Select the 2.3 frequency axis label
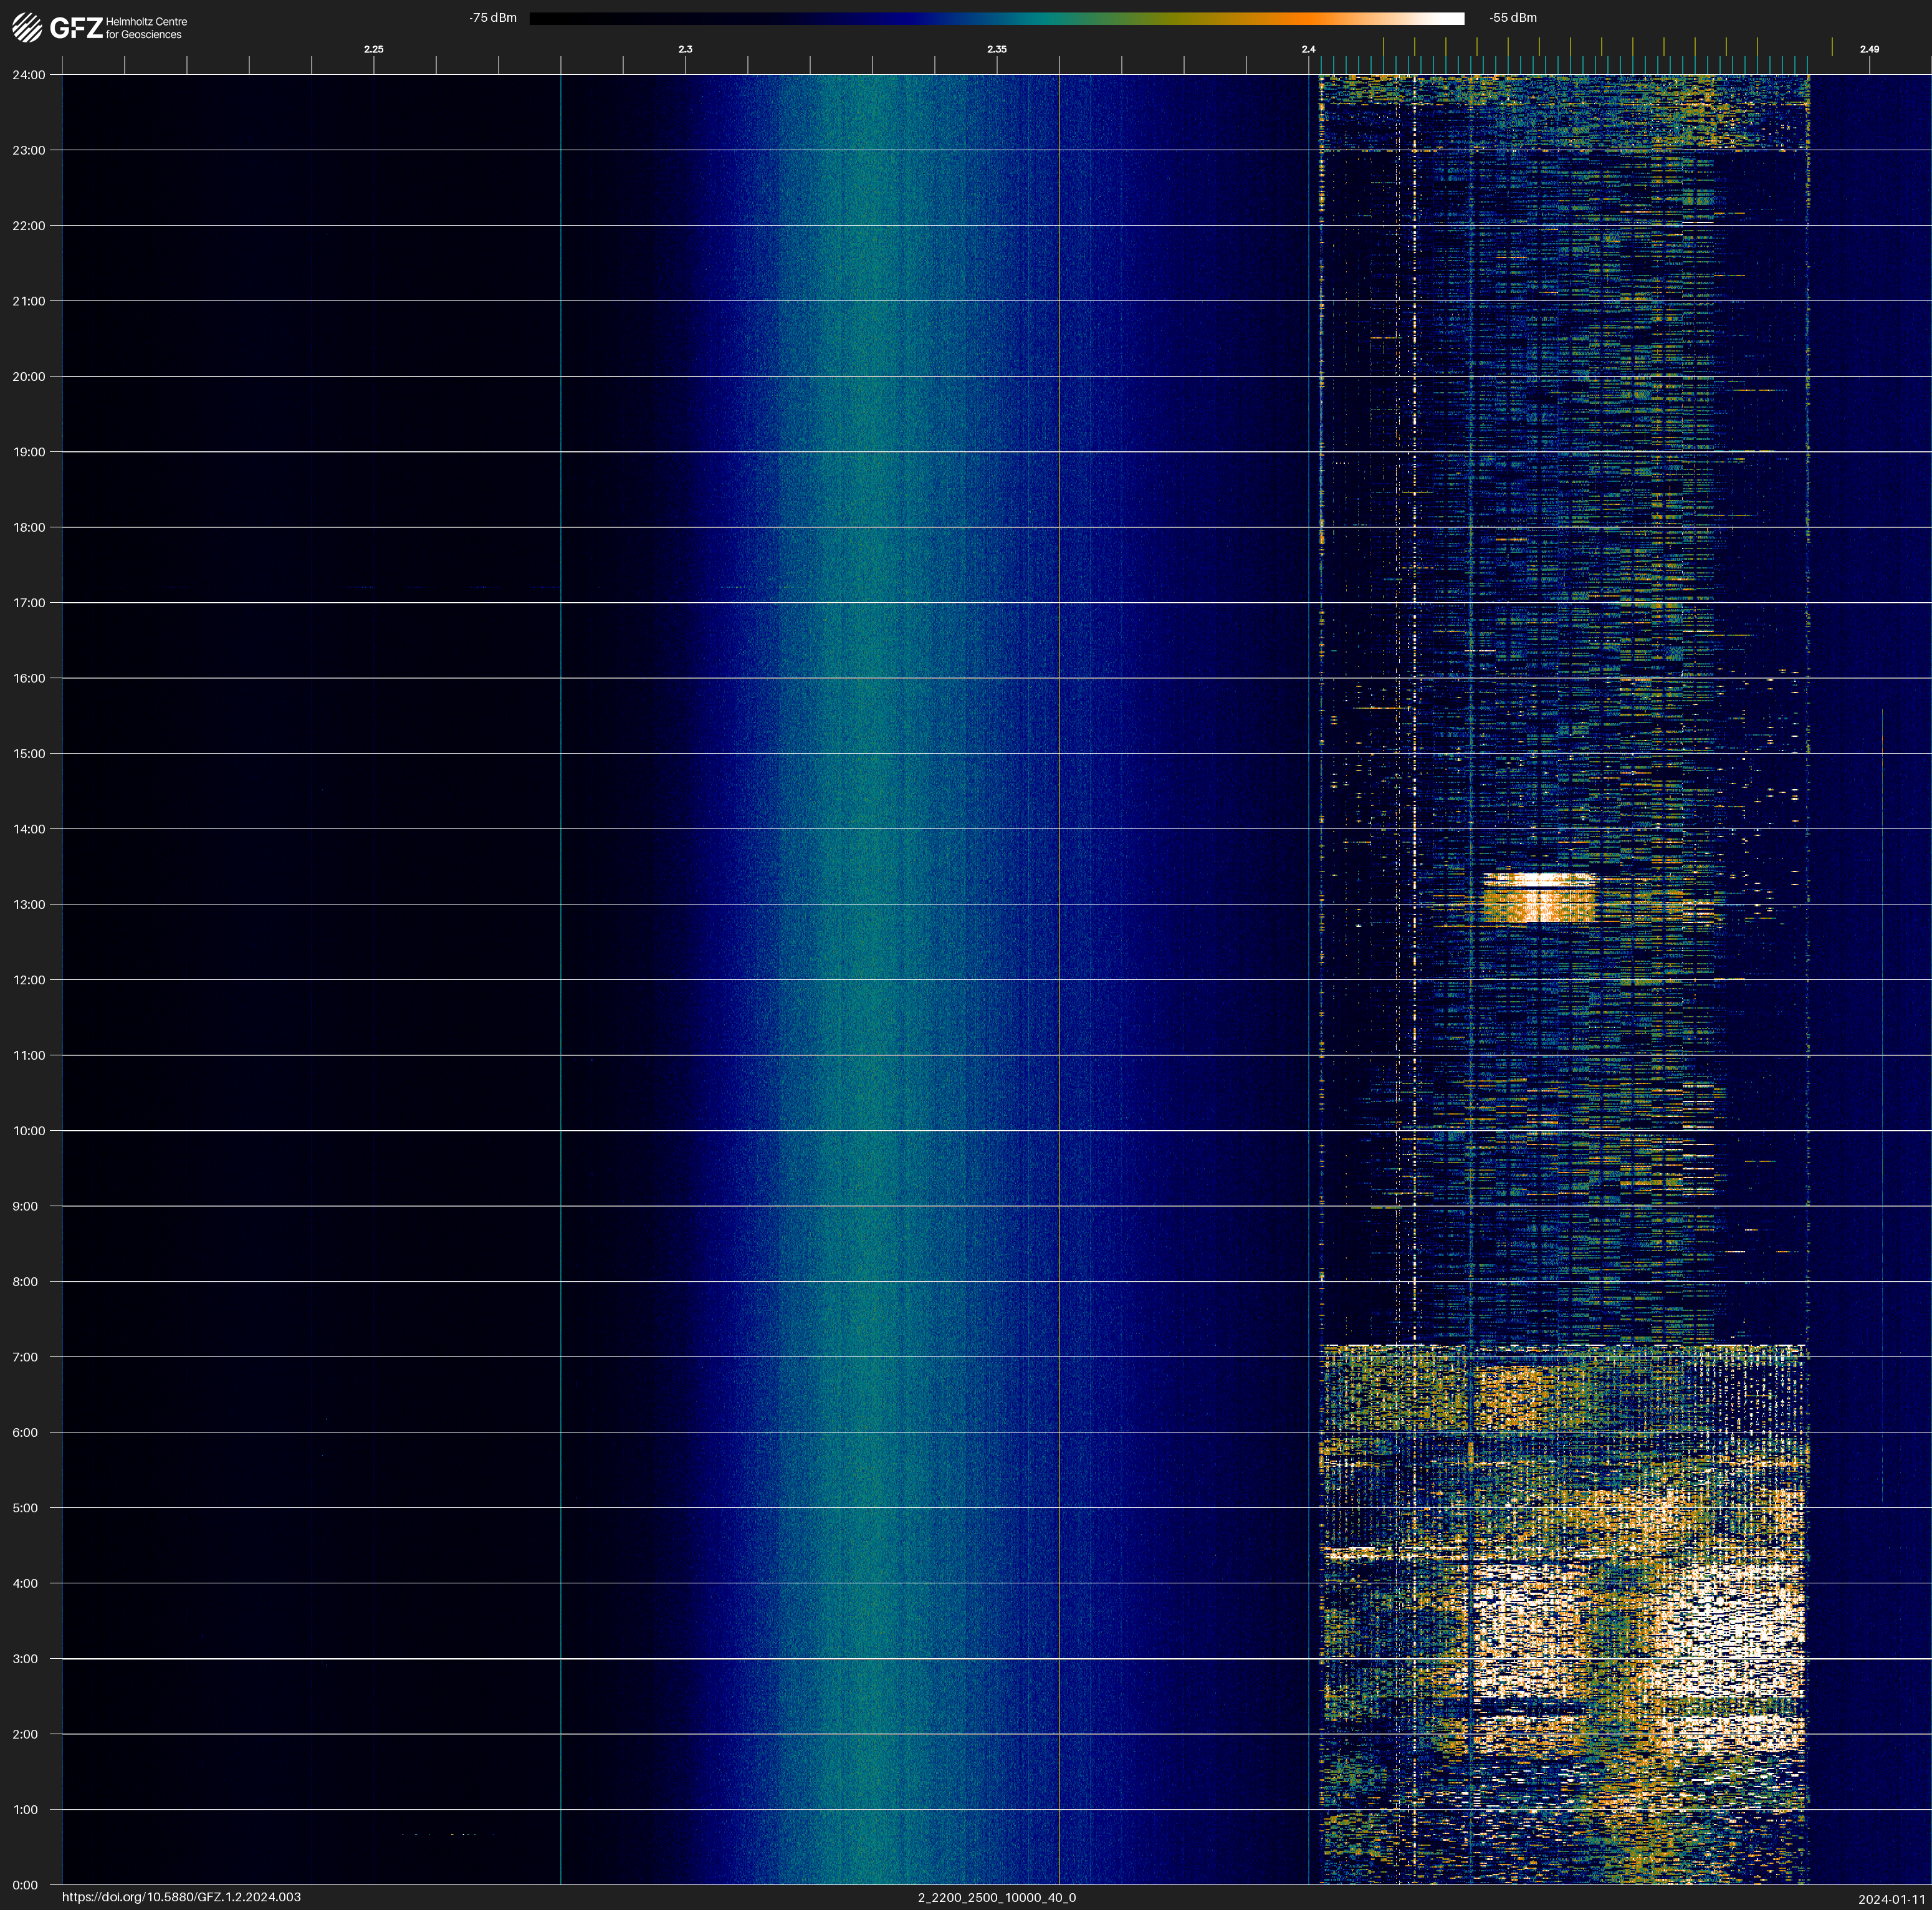 click(685, 49)
